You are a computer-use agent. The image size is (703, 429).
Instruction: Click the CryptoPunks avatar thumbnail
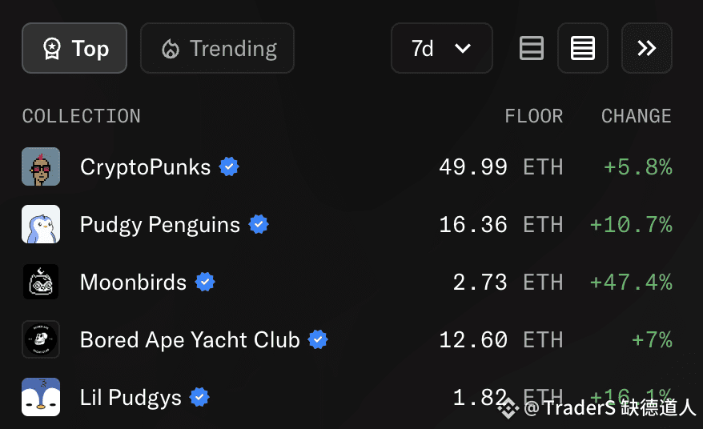[41, 166]
